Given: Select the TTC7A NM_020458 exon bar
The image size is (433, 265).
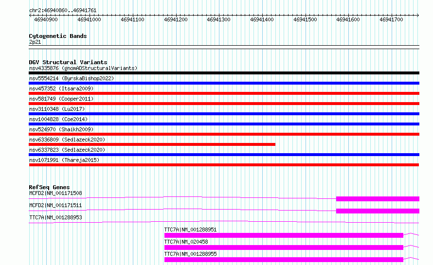Looking at the screenshot, I should coord(284,247).
